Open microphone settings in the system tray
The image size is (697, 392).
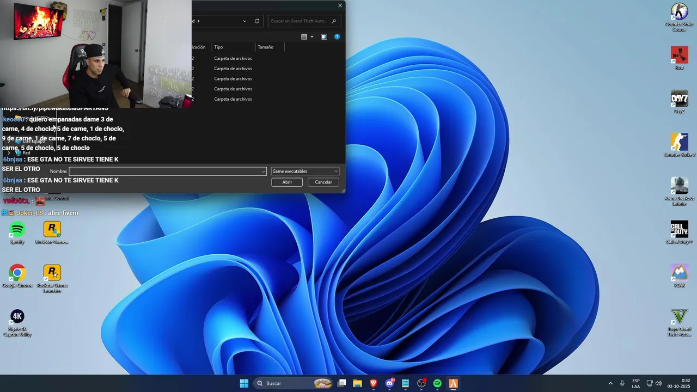click(x=622, y=383)
